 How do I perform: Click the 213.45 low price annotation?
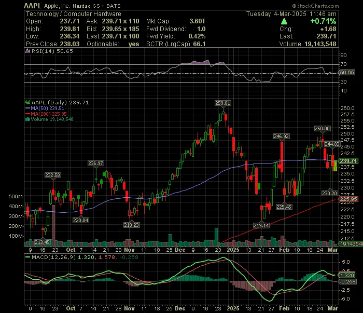tap(42, 242)
